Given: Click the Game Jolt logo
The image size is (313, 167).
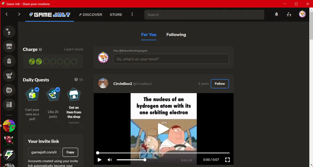Looking at the screenshot, I should pos(49,15).
